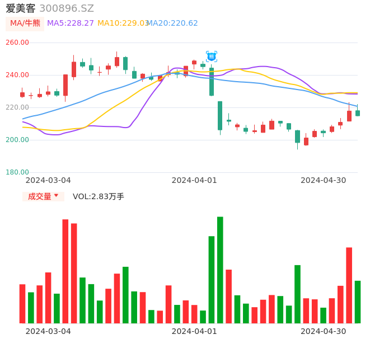Toggle the MA/牛熊 indicator button
The height and width of the screenshot is (339, 384).
pos(25,23)
